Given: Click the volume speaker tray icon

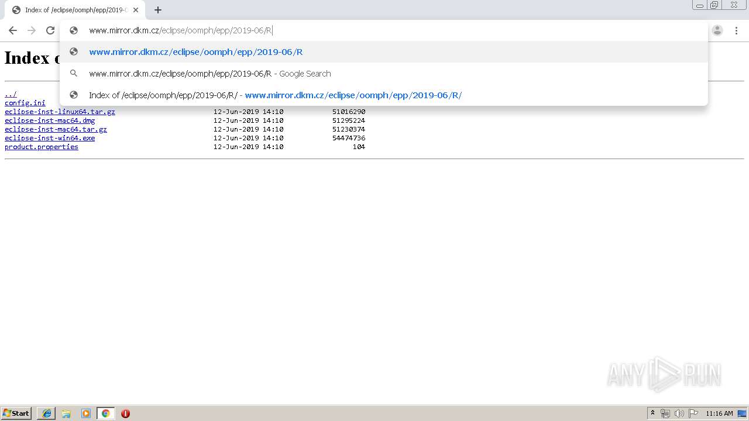Looking at the screenshot, I should pos(679,413).
